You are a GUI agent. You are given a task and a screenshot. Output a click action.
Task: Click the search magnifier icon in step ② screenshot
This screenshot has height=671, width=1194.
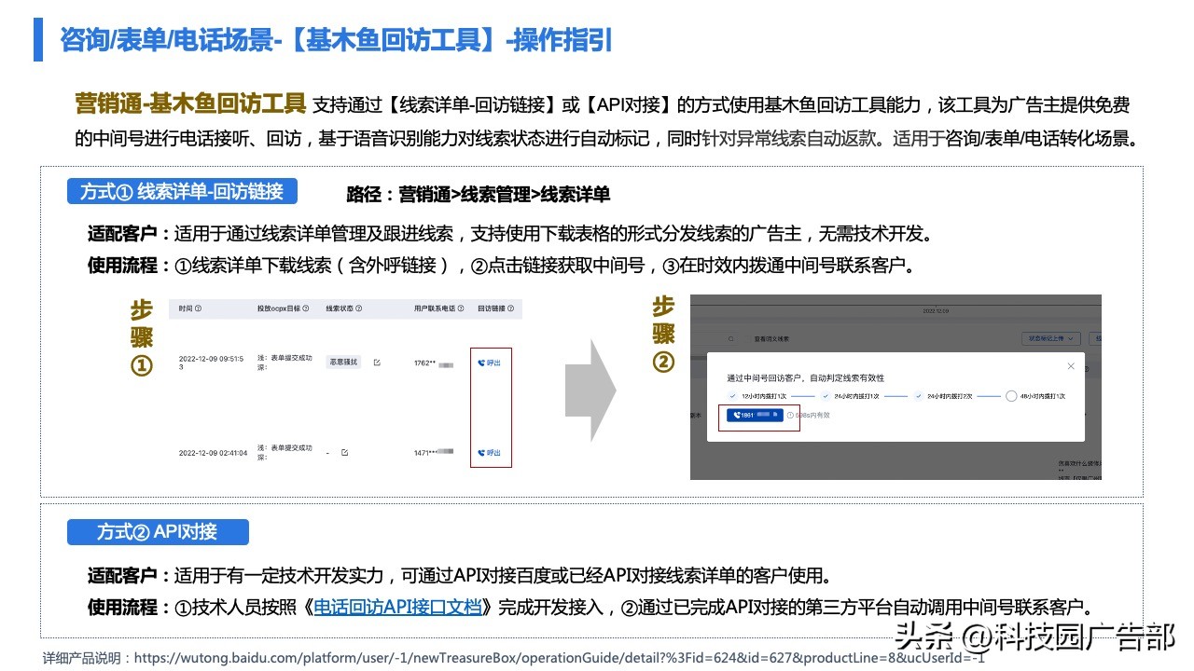click(731, 339)
